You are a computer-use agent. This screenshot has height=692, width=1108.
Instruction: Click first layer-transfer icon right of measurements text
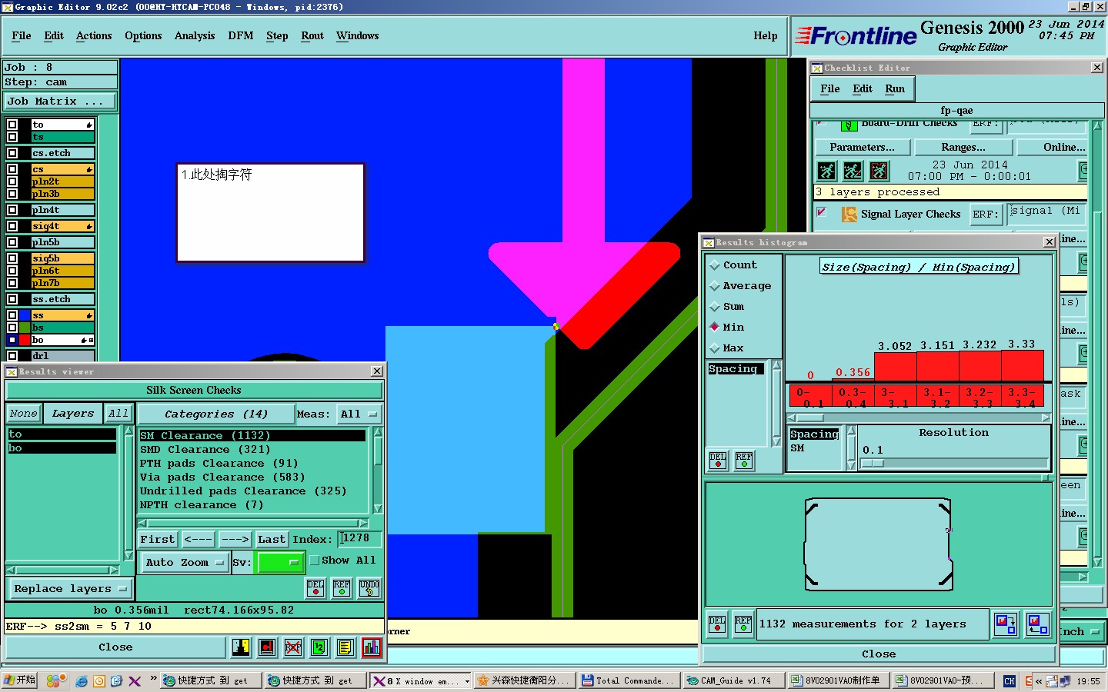pyautogui.click(x=1006, y=624)
